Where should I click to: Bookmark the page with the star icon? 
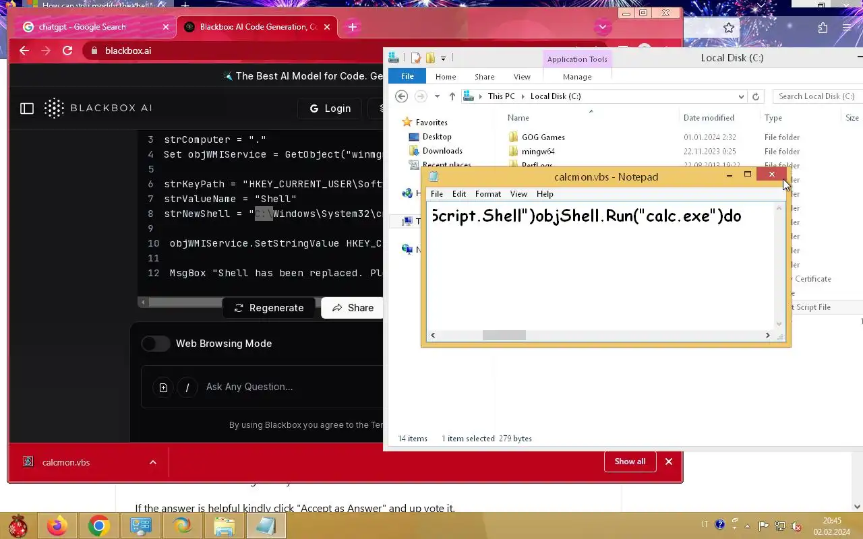[x=729, y=28]
